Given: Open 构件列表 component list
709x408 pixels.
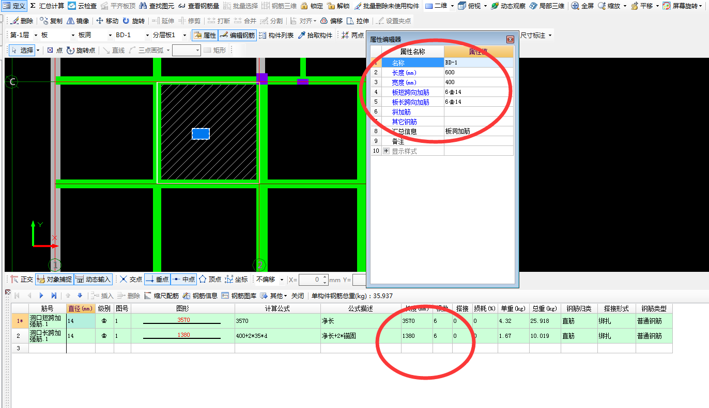Looking at the screenshot, I should (276, 36).
